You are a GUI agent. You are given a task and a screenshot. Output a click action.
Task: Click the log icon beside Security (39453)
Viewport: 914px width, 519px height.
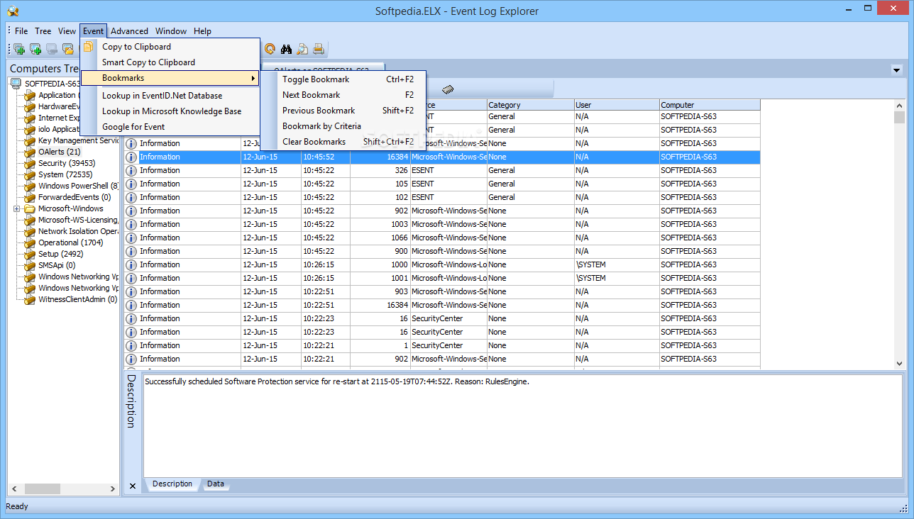(x=29, y=163)
